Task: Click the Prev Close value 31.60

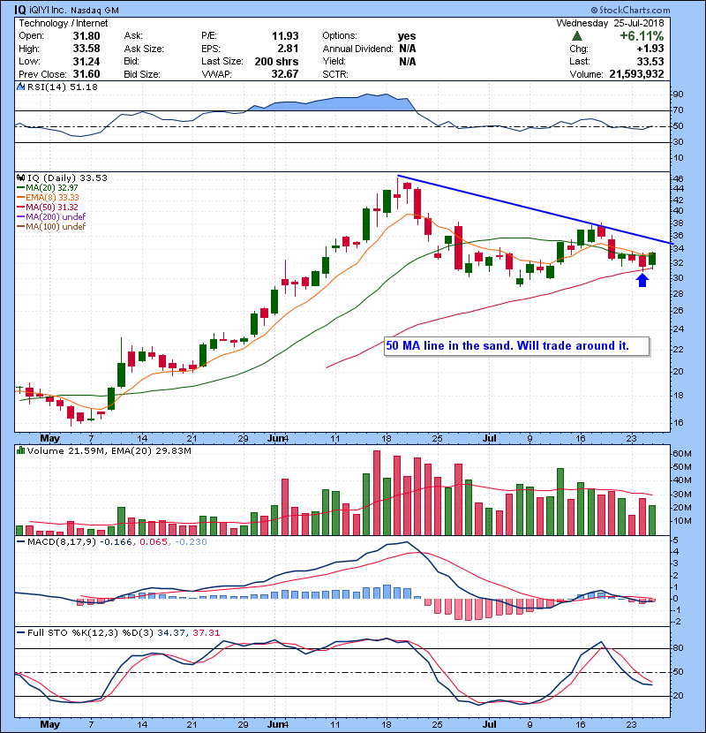Action: [86, 74]
